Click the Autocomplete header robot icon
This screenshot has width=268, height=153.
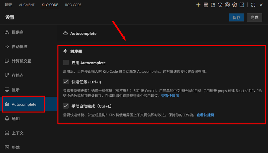[66, 33]
